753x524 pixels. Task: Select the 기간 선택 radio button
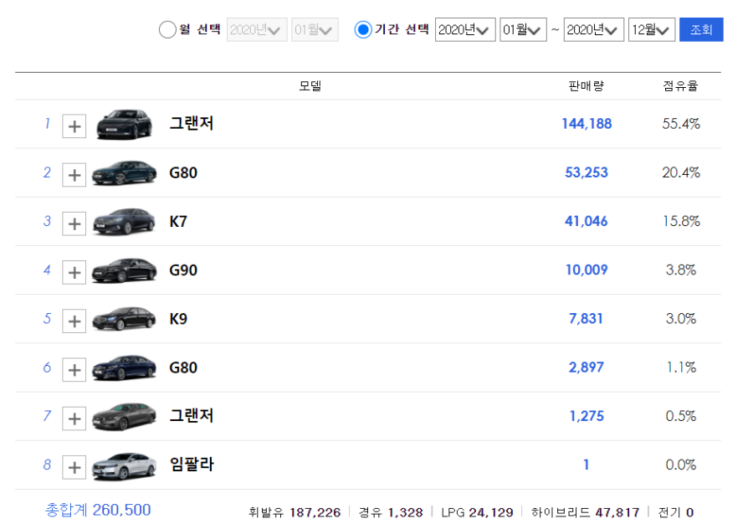(x=363, y=30)
